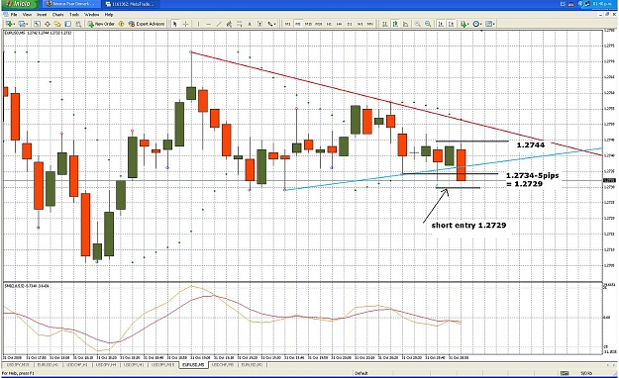
Task: Select the Candlesticks display icon
Action: pyautogui.click(x=395, y=24)
